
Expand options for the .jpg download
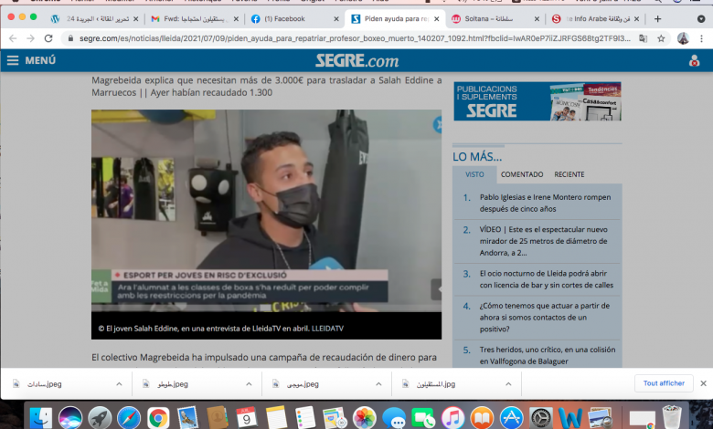(x=507, y=384)
